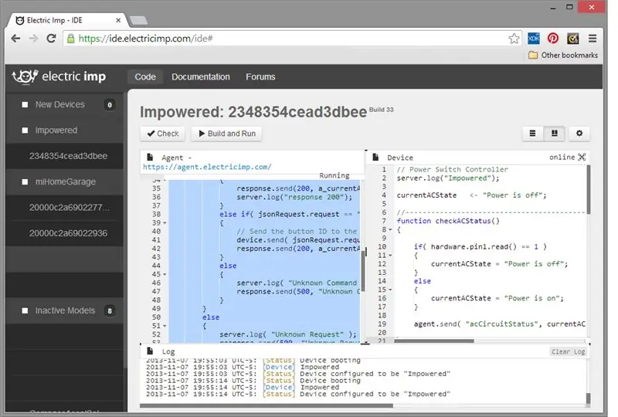Open a new browser tab
Viewport: 618px width, 417px height.
point(138,21)
